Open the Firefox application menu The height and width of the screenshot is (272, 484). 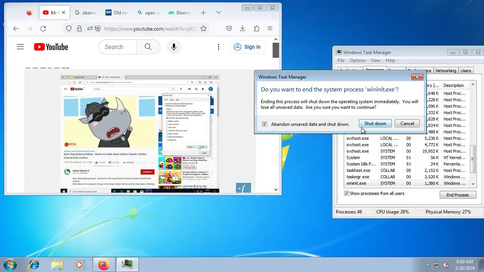tap(270, 28)
